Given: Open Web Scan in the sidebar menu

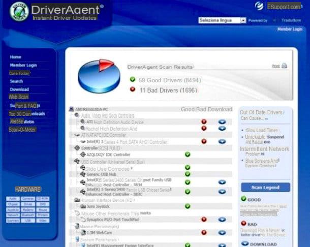Looking at the screenshot, I should (x=18, y=97).
